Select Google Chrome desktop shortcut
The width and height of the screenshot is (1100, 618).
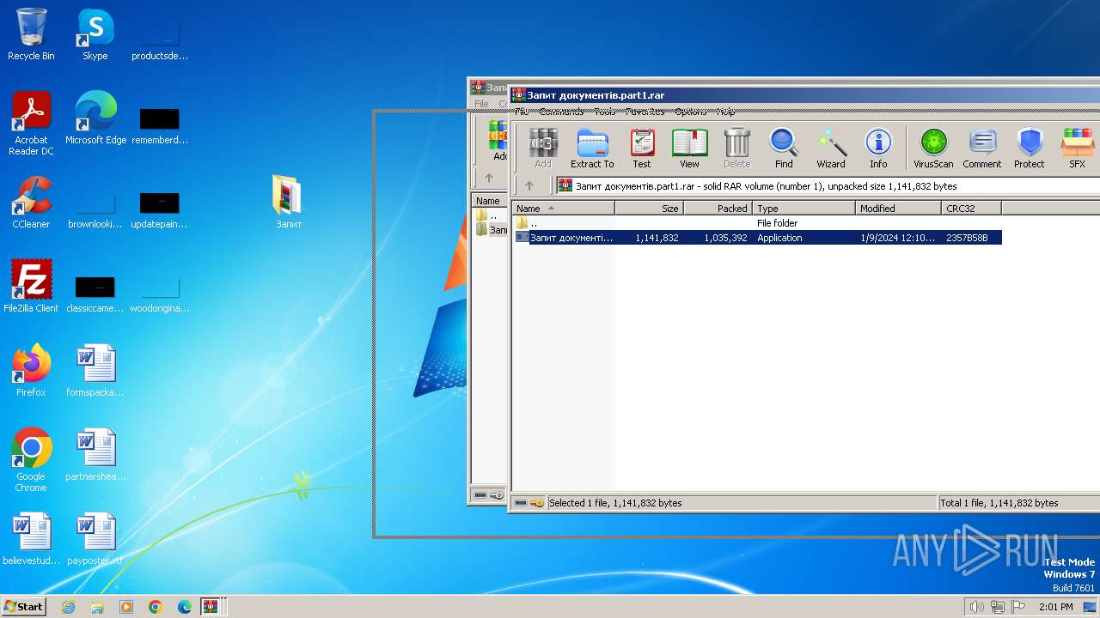click(x=31, y=461)
